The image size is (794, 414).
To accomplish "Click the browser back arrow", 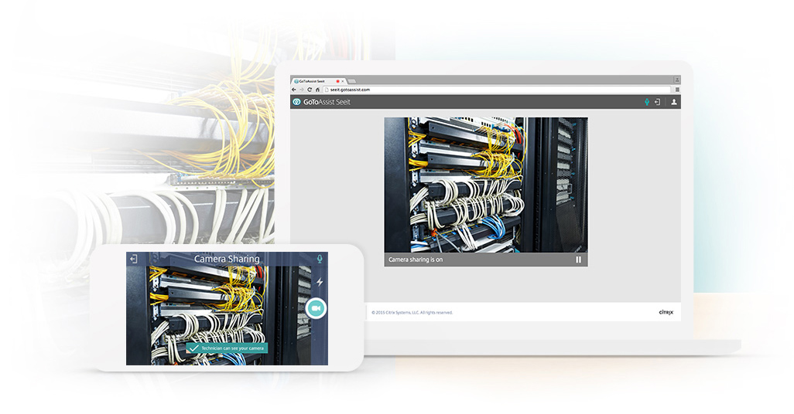I will pyautogui.click(x=294, y=90).
